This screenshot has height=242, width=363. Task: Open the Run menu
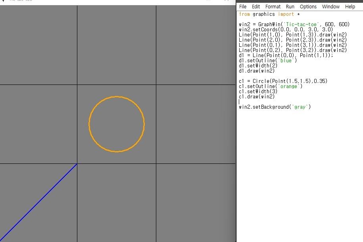click(x=290, y=6)
